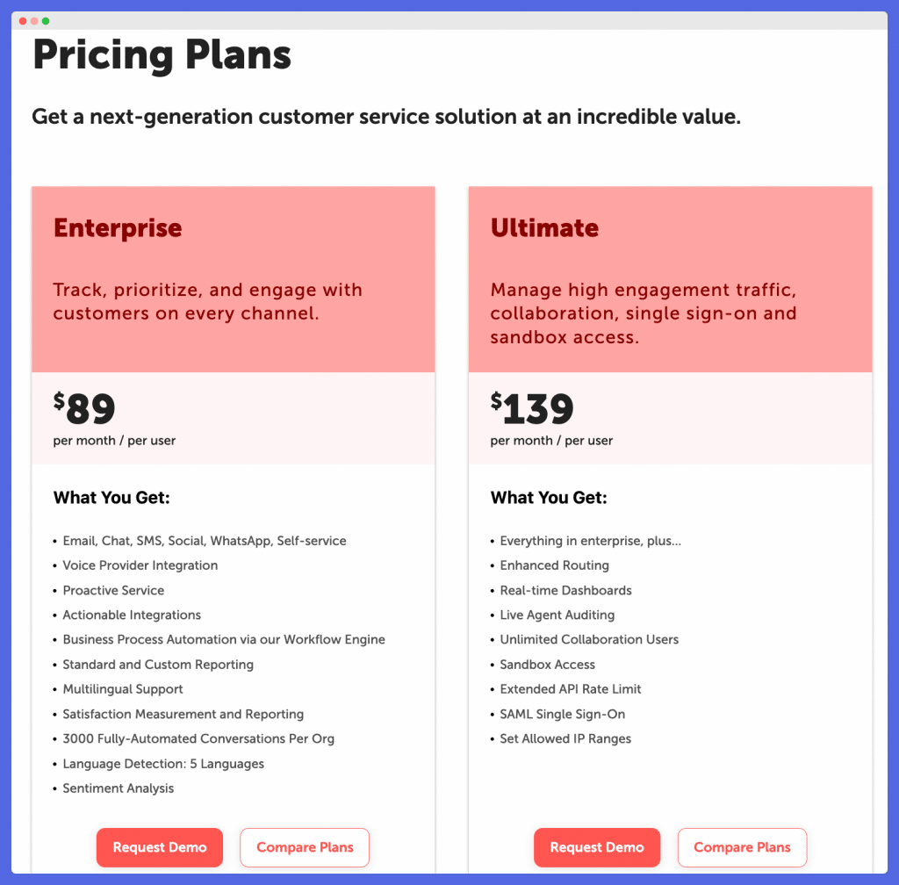Click Set Allowed IP Ranges item
Viewport: 899px width, 885px height.
tap(565, 739)
